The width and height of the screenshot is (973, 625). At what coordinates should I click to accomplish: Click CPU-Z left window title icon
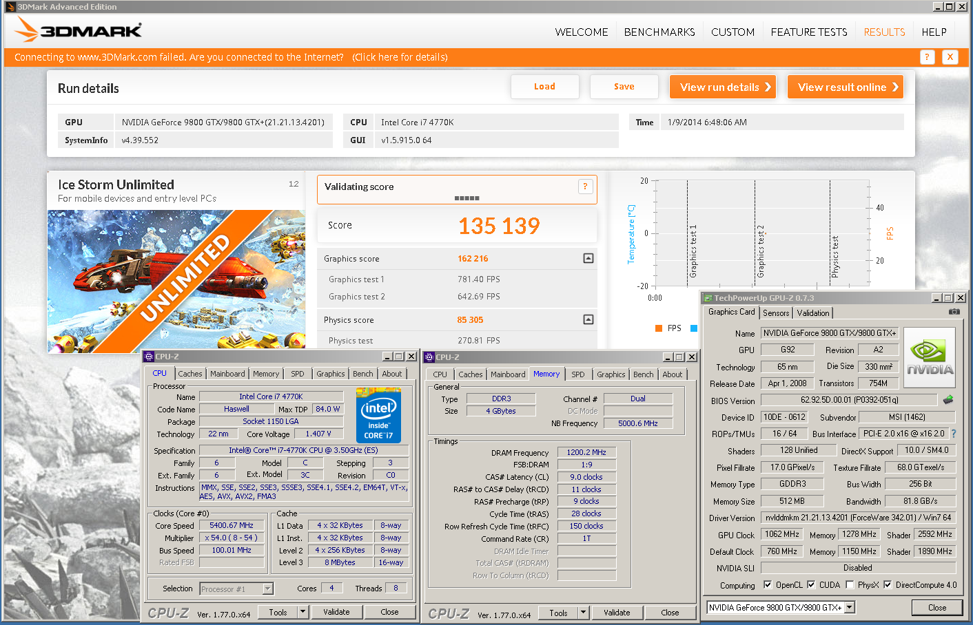pos(148,357)
